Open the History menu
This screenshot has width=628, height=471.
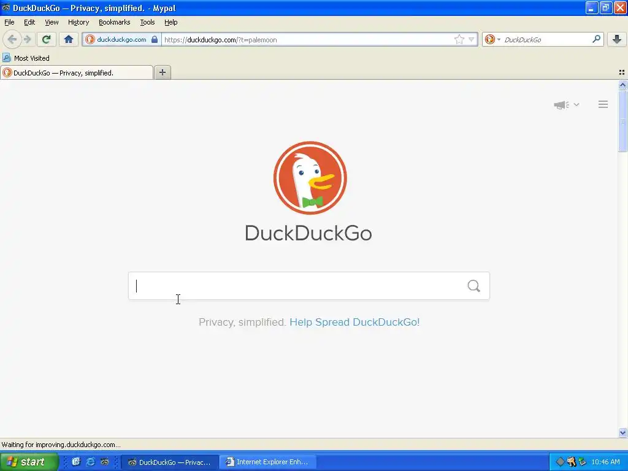point(78,22)
